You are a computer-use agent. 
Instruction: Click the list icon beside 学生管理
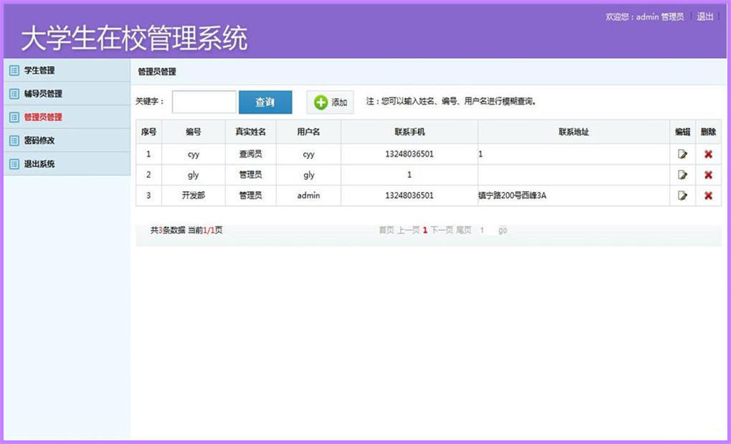(x=14, y=70)
